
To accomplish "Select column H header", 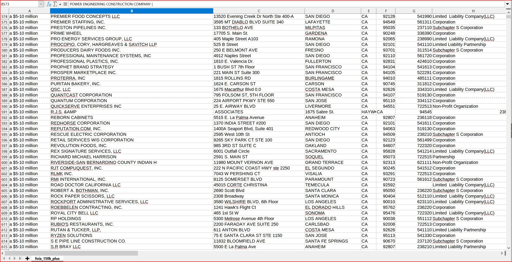I will (x=473, y=11).
